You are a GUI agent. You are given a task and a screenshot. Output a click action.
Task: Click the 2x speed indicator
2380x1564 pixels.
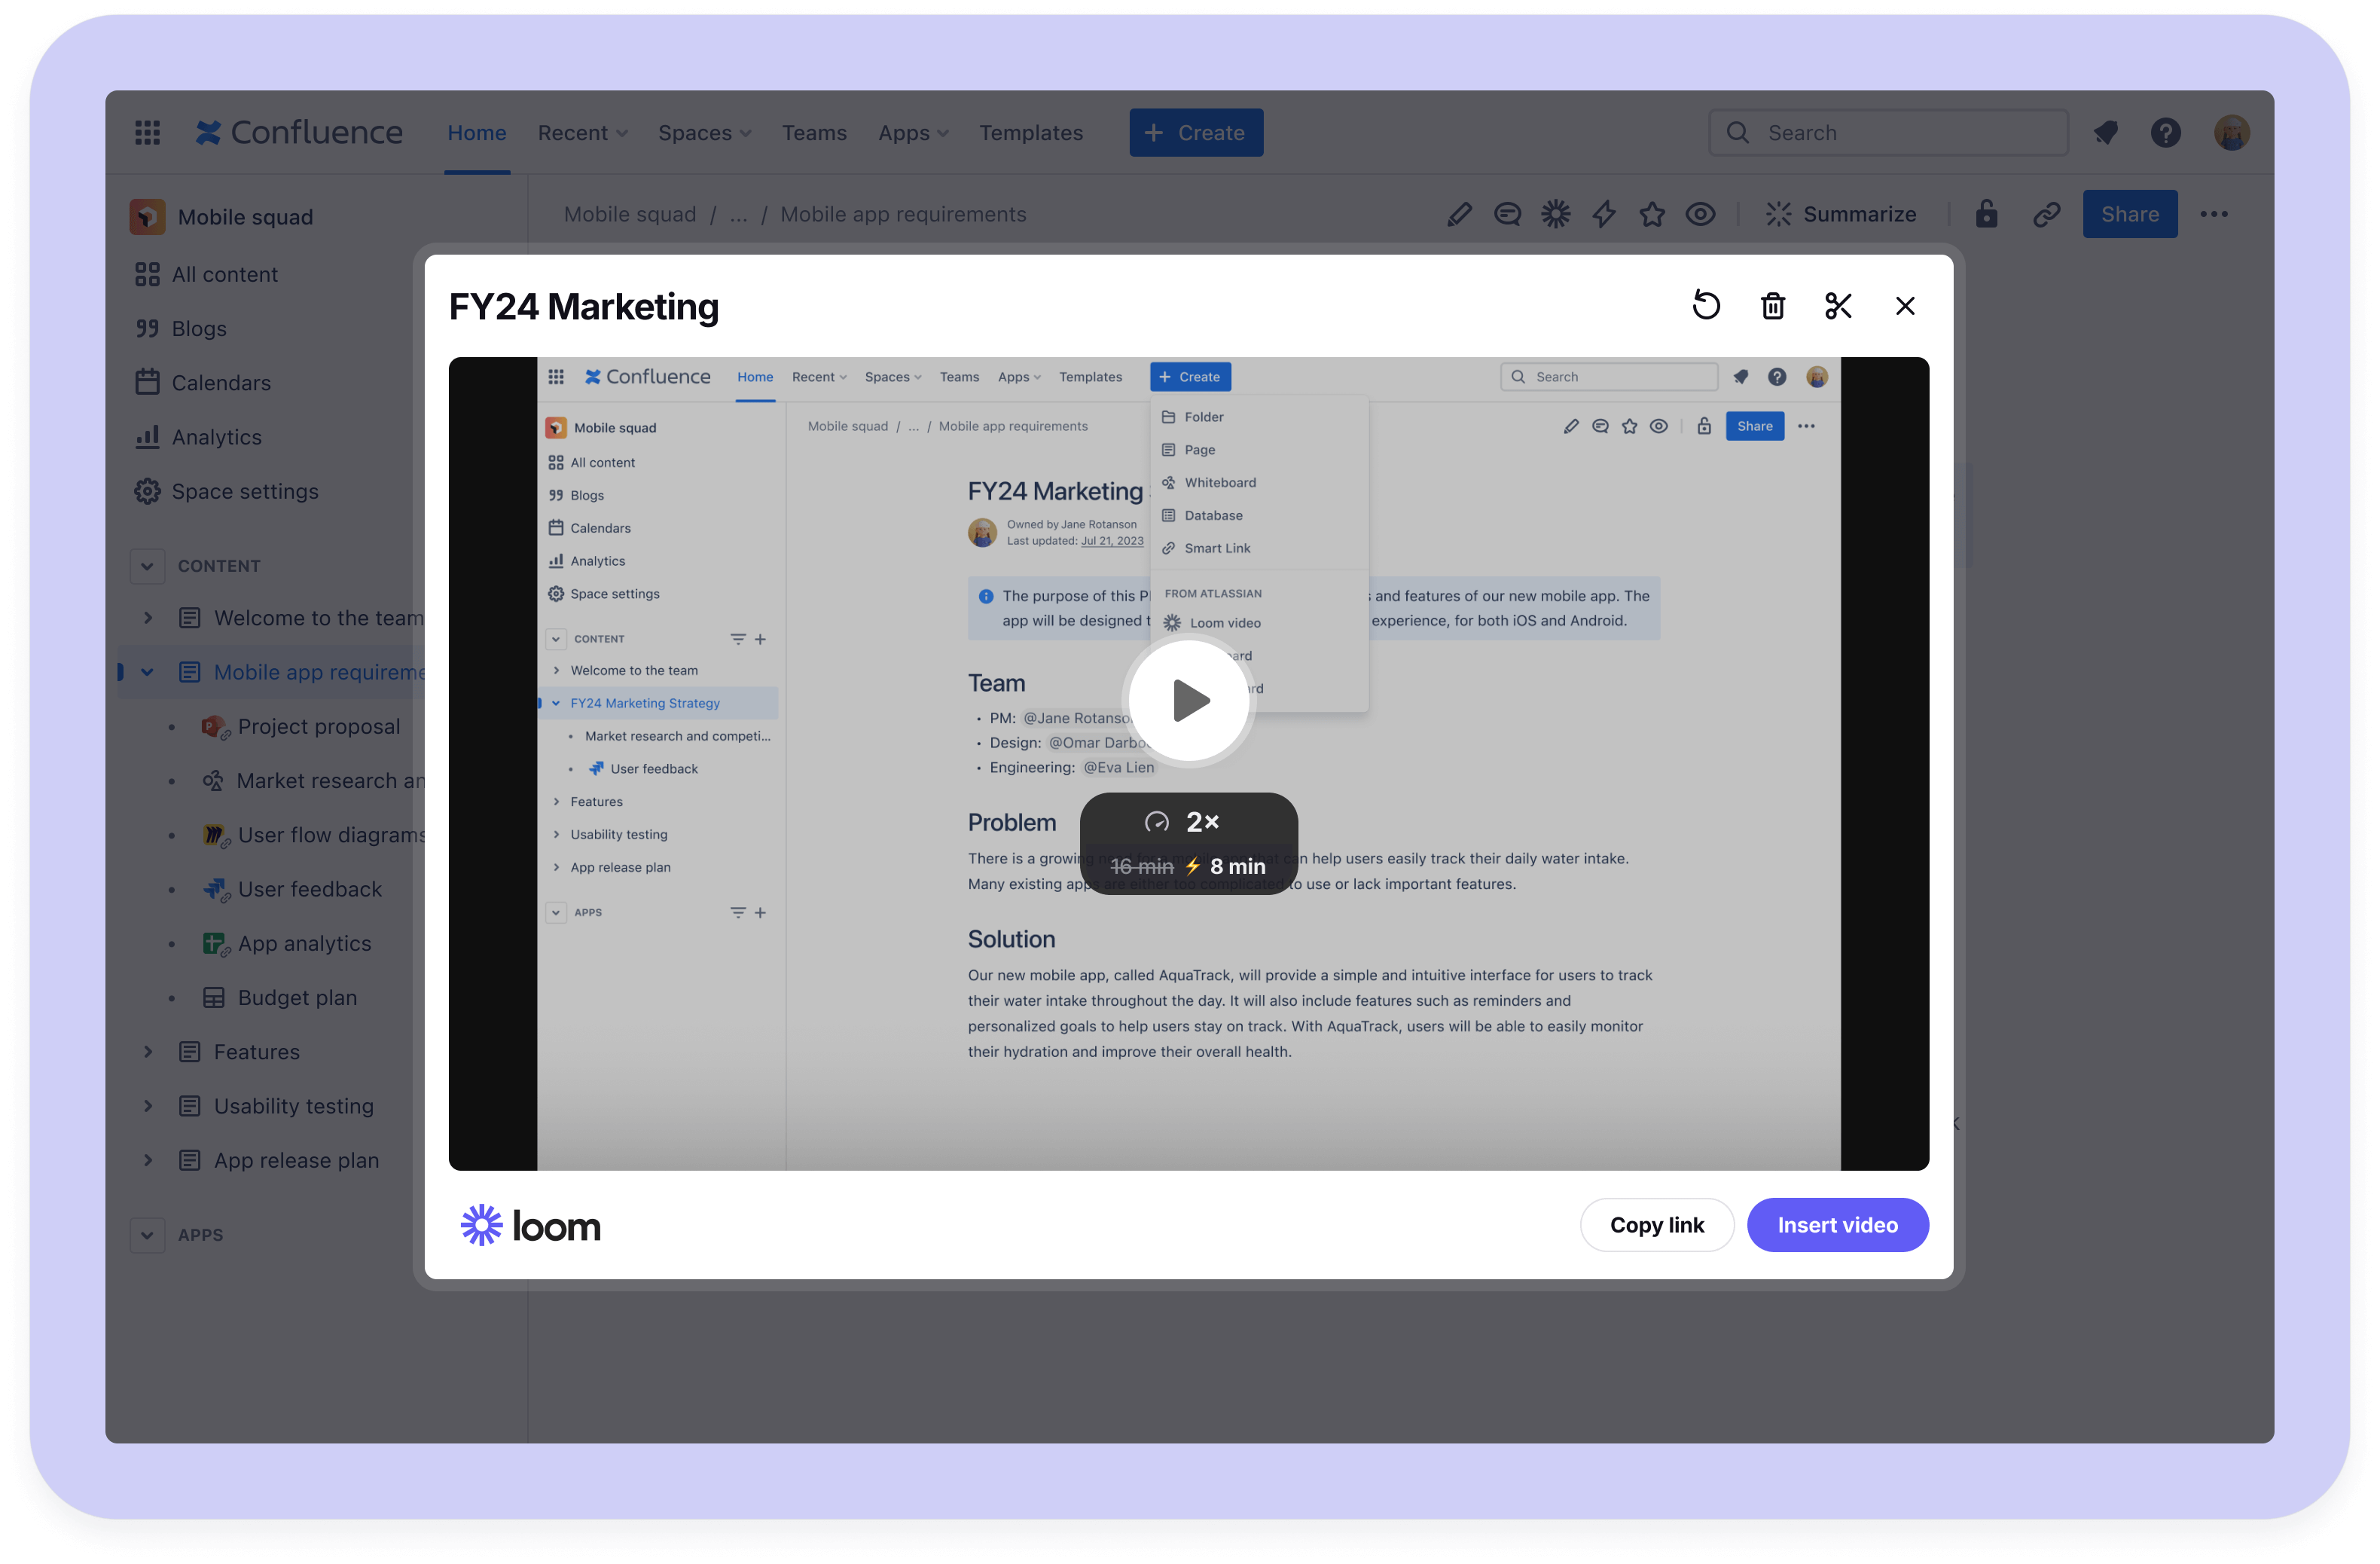[1190, 820]
